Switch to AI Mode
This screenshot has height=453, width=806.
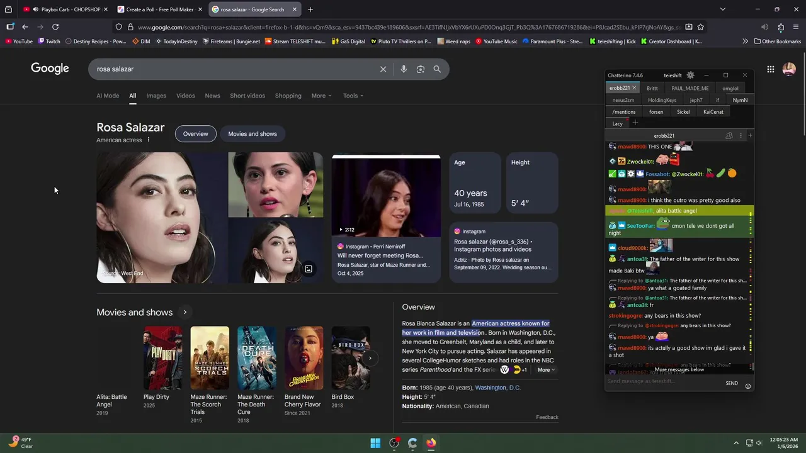pyautogui.click(x=108, y=96)
